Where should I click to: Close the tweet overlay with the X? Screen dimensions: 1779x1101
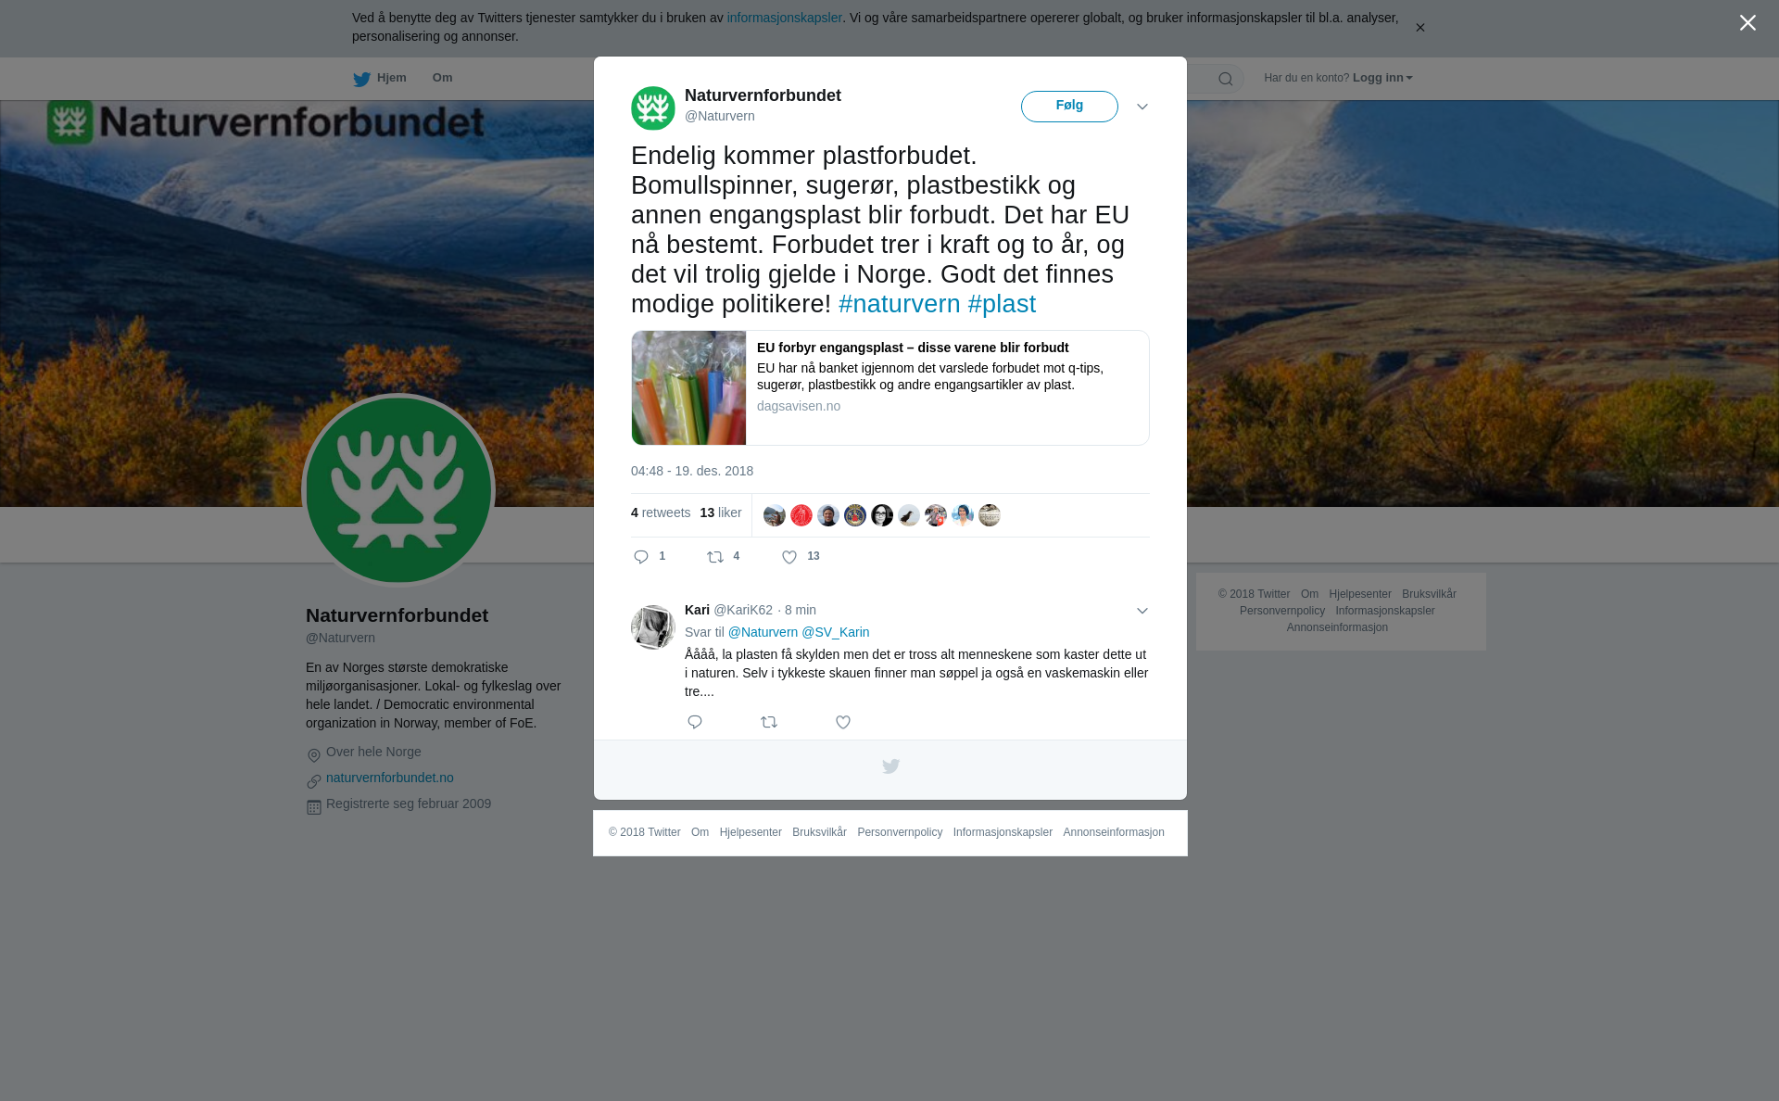click(x=1747, y=22)
